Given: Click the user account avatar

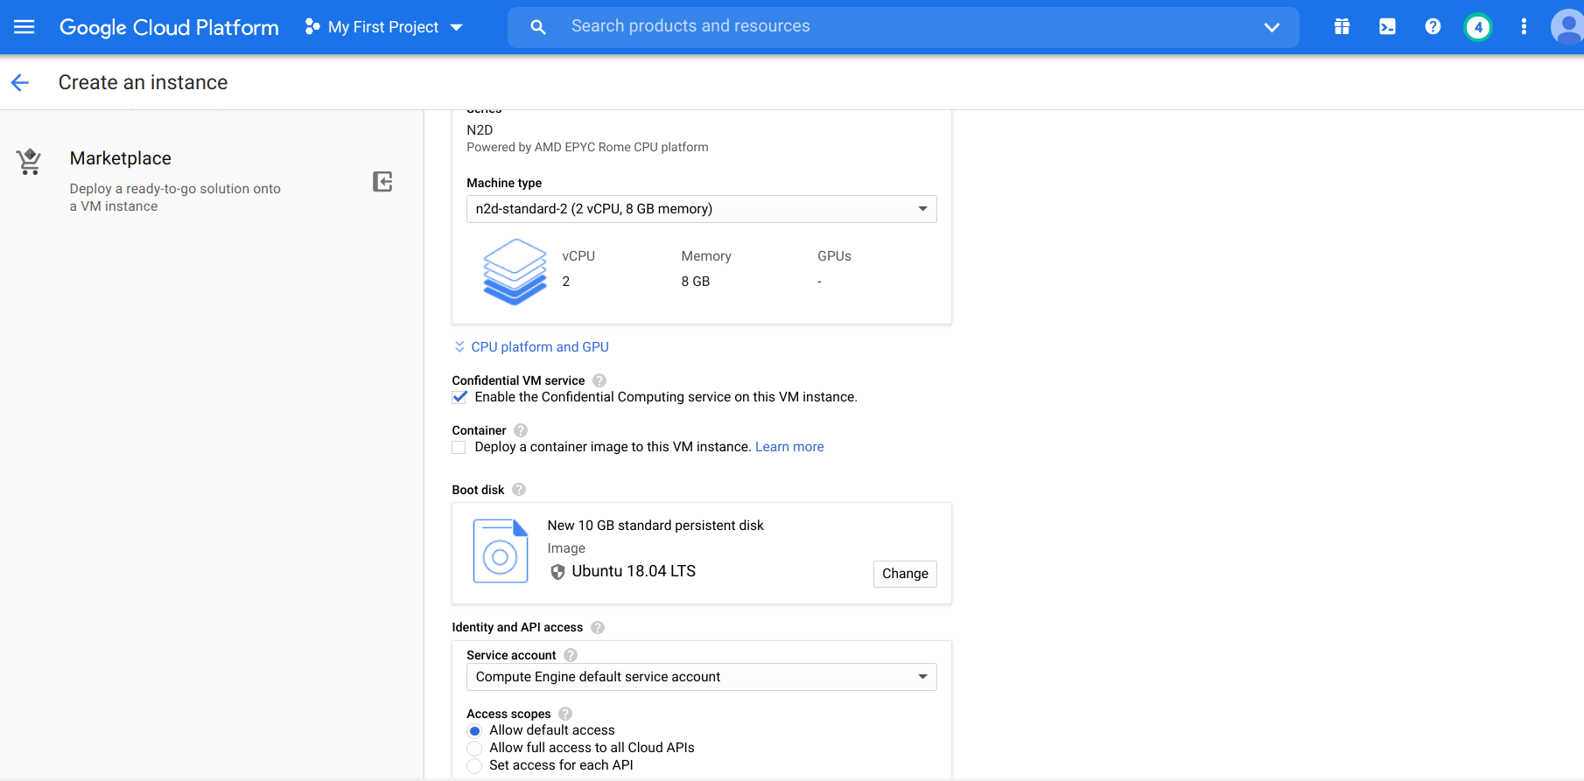Looking at the screenshot, I should pos(1566,27).
